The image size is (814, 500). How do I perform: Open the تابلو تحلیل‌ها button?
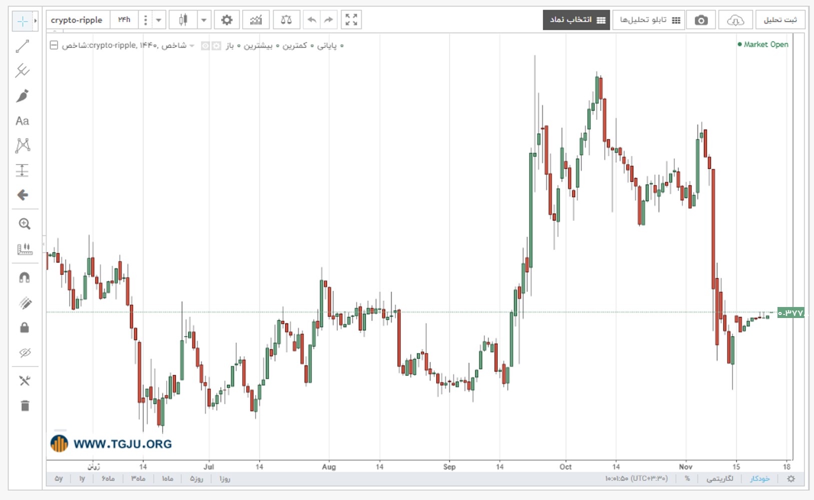[649, 20]
